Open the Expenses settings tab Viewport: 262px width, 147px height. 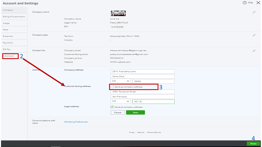click(x=14, y=36)
